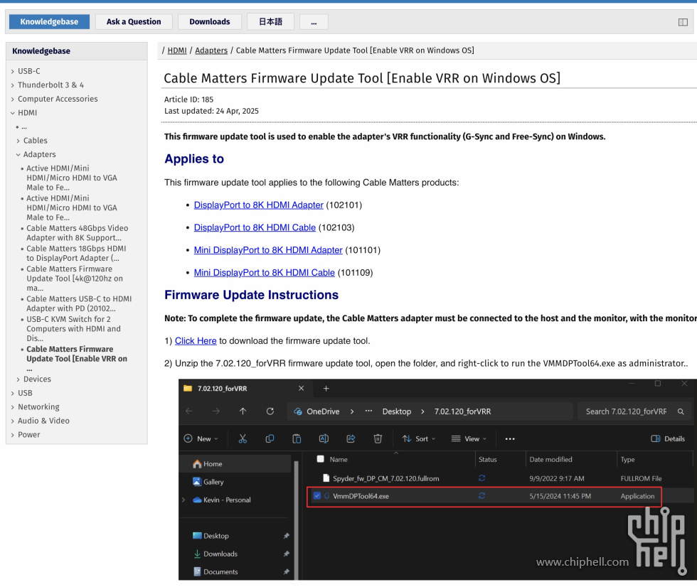
Task: Open the ellipsis overflow tab in the top bar
Action: pos(314,22)
